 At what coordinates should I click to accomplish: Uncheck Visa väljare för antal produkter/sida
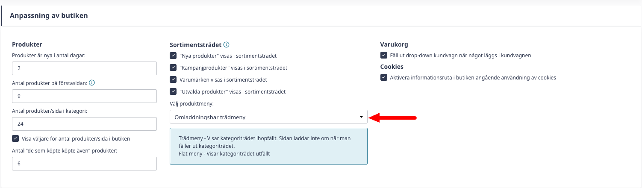(x=15, y=138)
